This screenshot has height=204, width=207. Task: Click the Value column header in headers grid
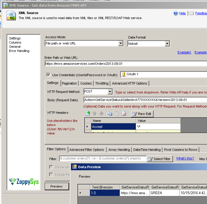[158, 121]
